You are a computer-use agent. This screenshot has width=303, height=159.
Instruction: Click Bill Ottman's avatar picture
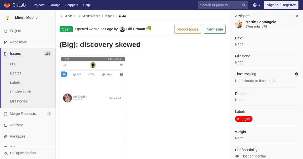point(122,29)
